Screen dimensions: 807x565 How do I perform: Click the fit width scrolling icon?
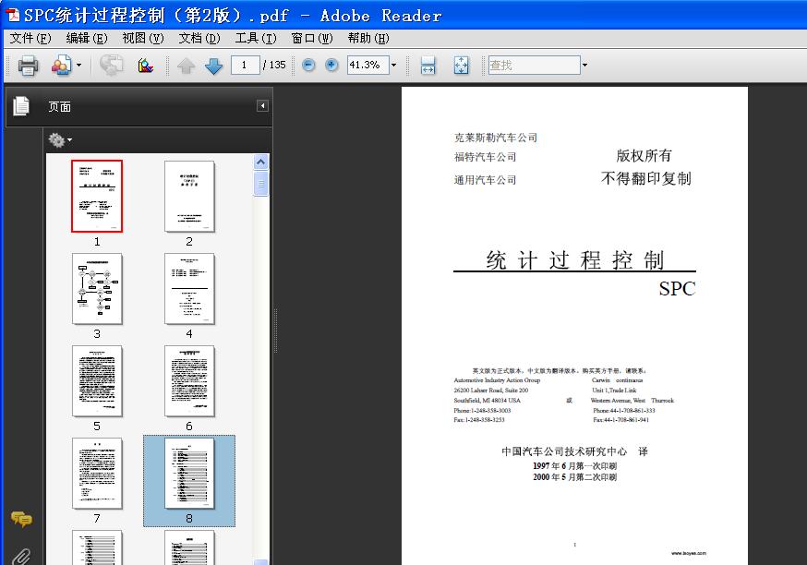pos(428,66)
